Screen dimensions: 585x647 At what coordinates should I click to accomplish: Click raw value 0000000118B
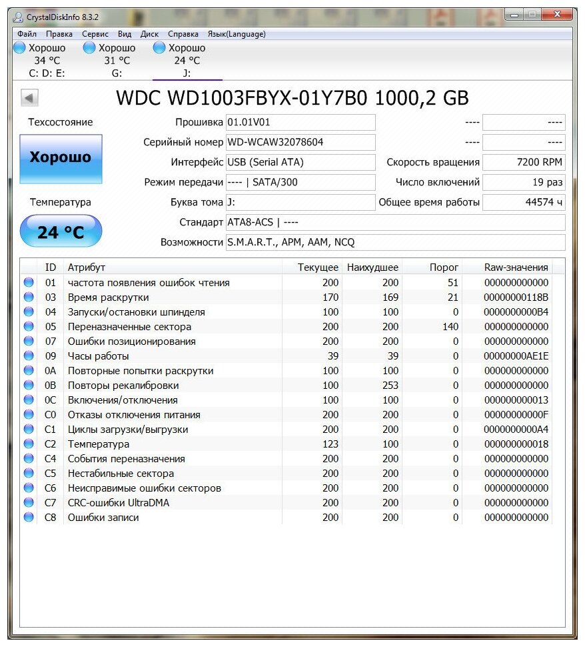[516, 297]
